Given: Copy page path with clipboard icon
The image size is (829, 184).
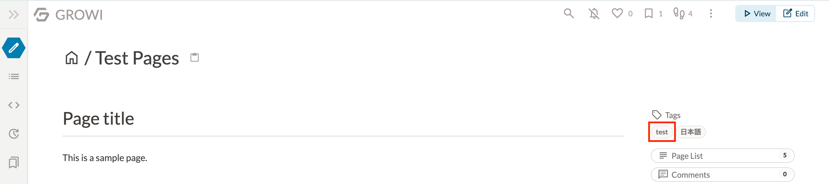Looking at the screenshot, I should click(195, 57).
